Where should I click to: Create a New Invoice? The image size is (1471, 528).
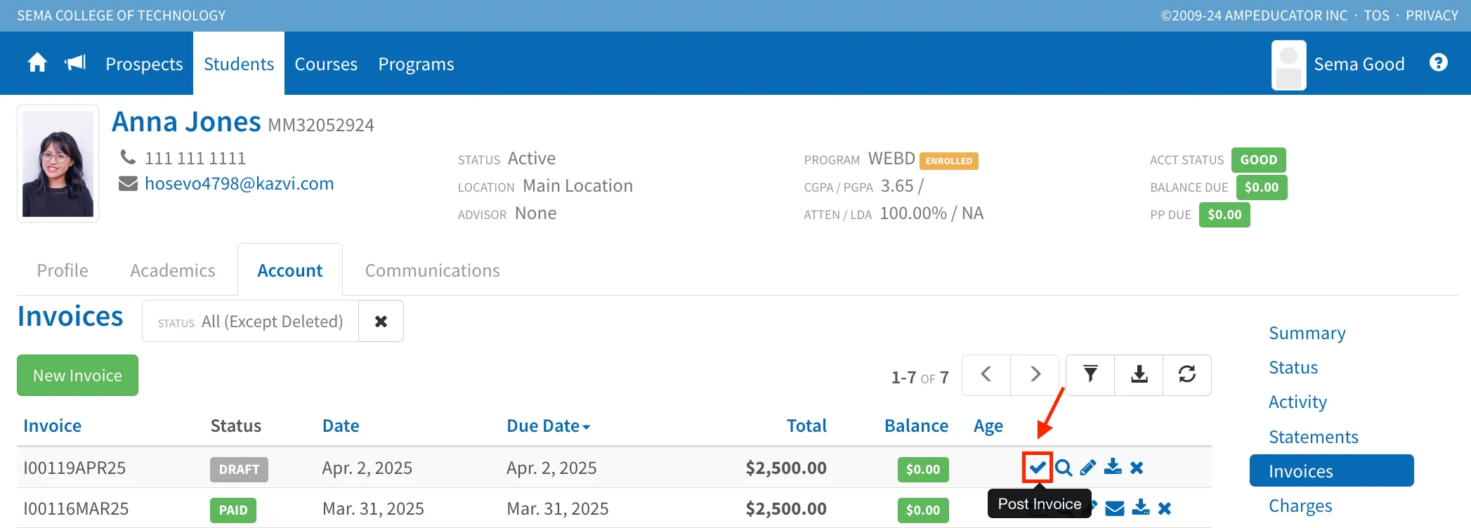coord(77,376)
